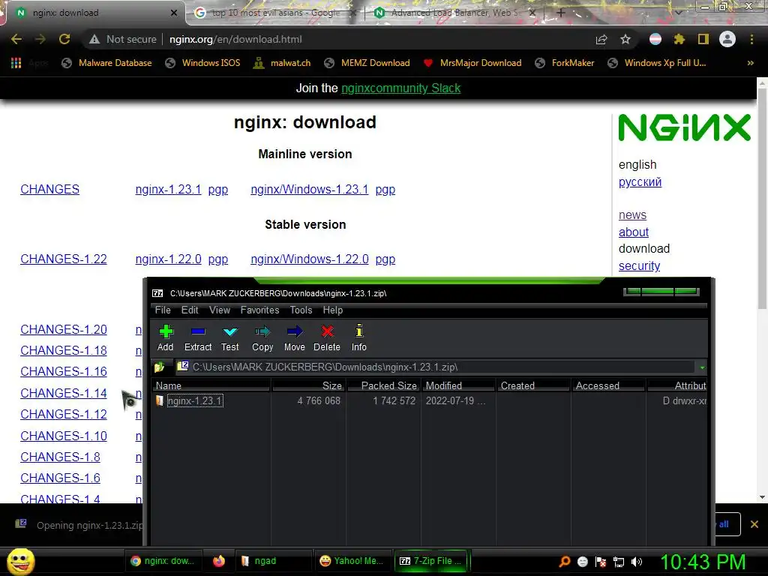Click the nginx/Windows-1.22.0 link
Viewport: 768px width, 576px height.
310,259
